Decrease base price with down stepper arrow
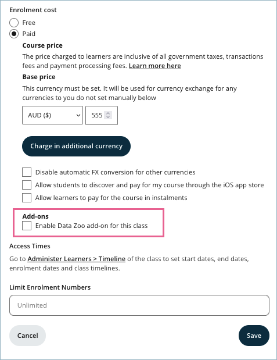The width and height of the screenshot is (277, 360). 108,117
